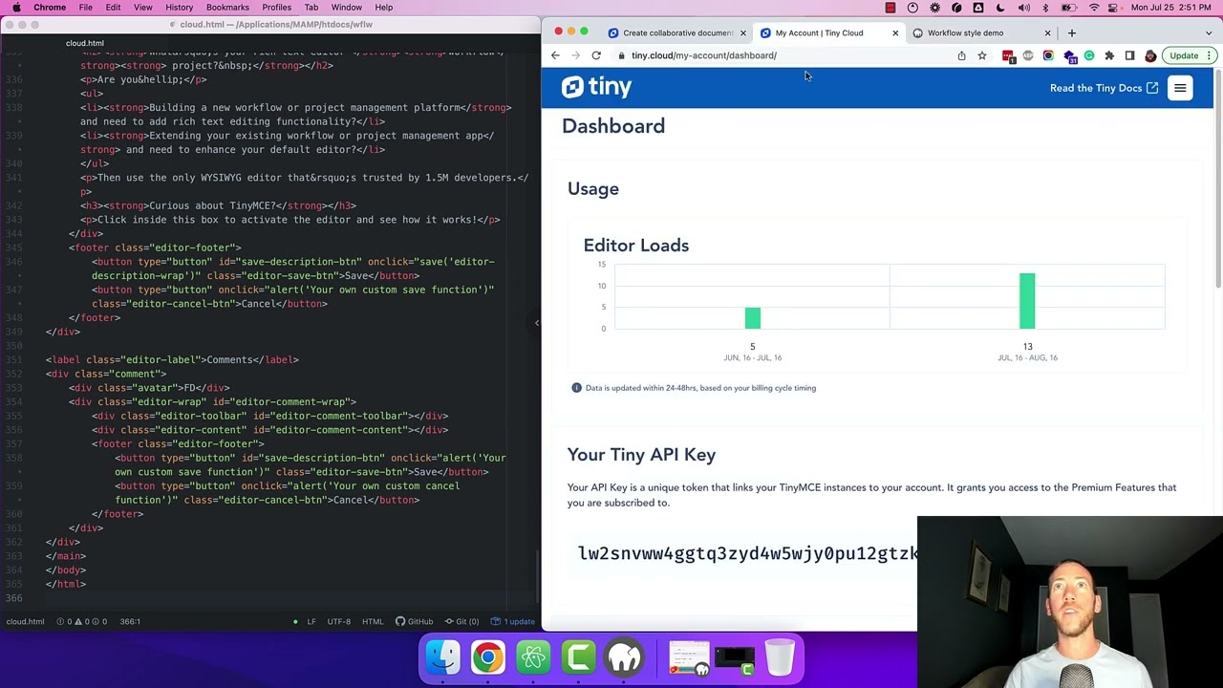Click the Dashboard heading

coord(613,126)
